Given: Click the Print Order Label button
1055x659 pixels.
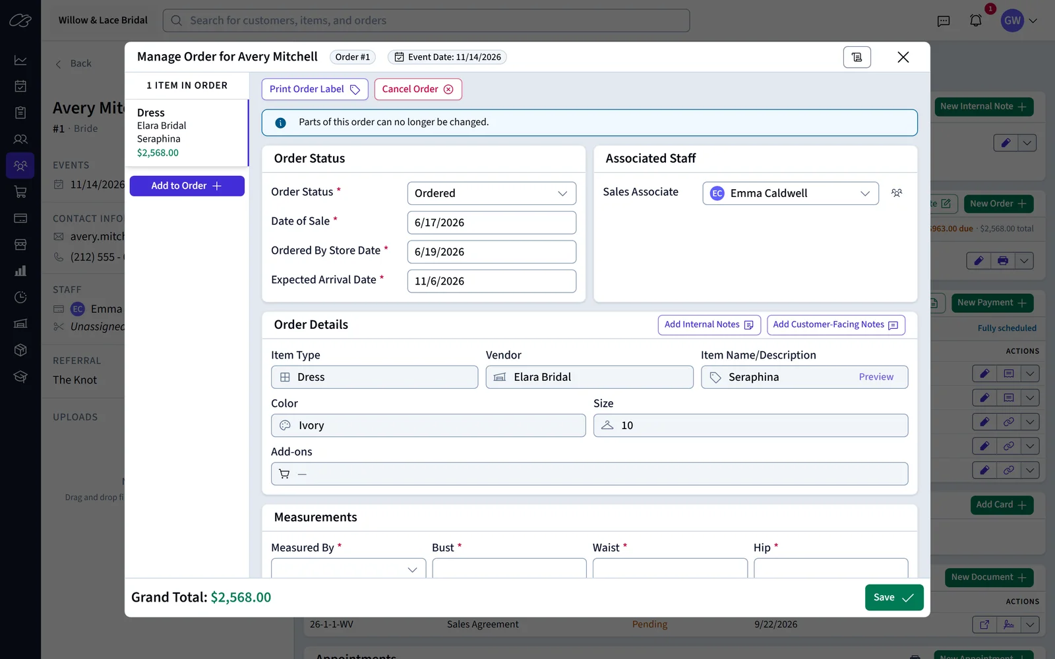Looking at the screenshot, I should click(x=315, y=89).
